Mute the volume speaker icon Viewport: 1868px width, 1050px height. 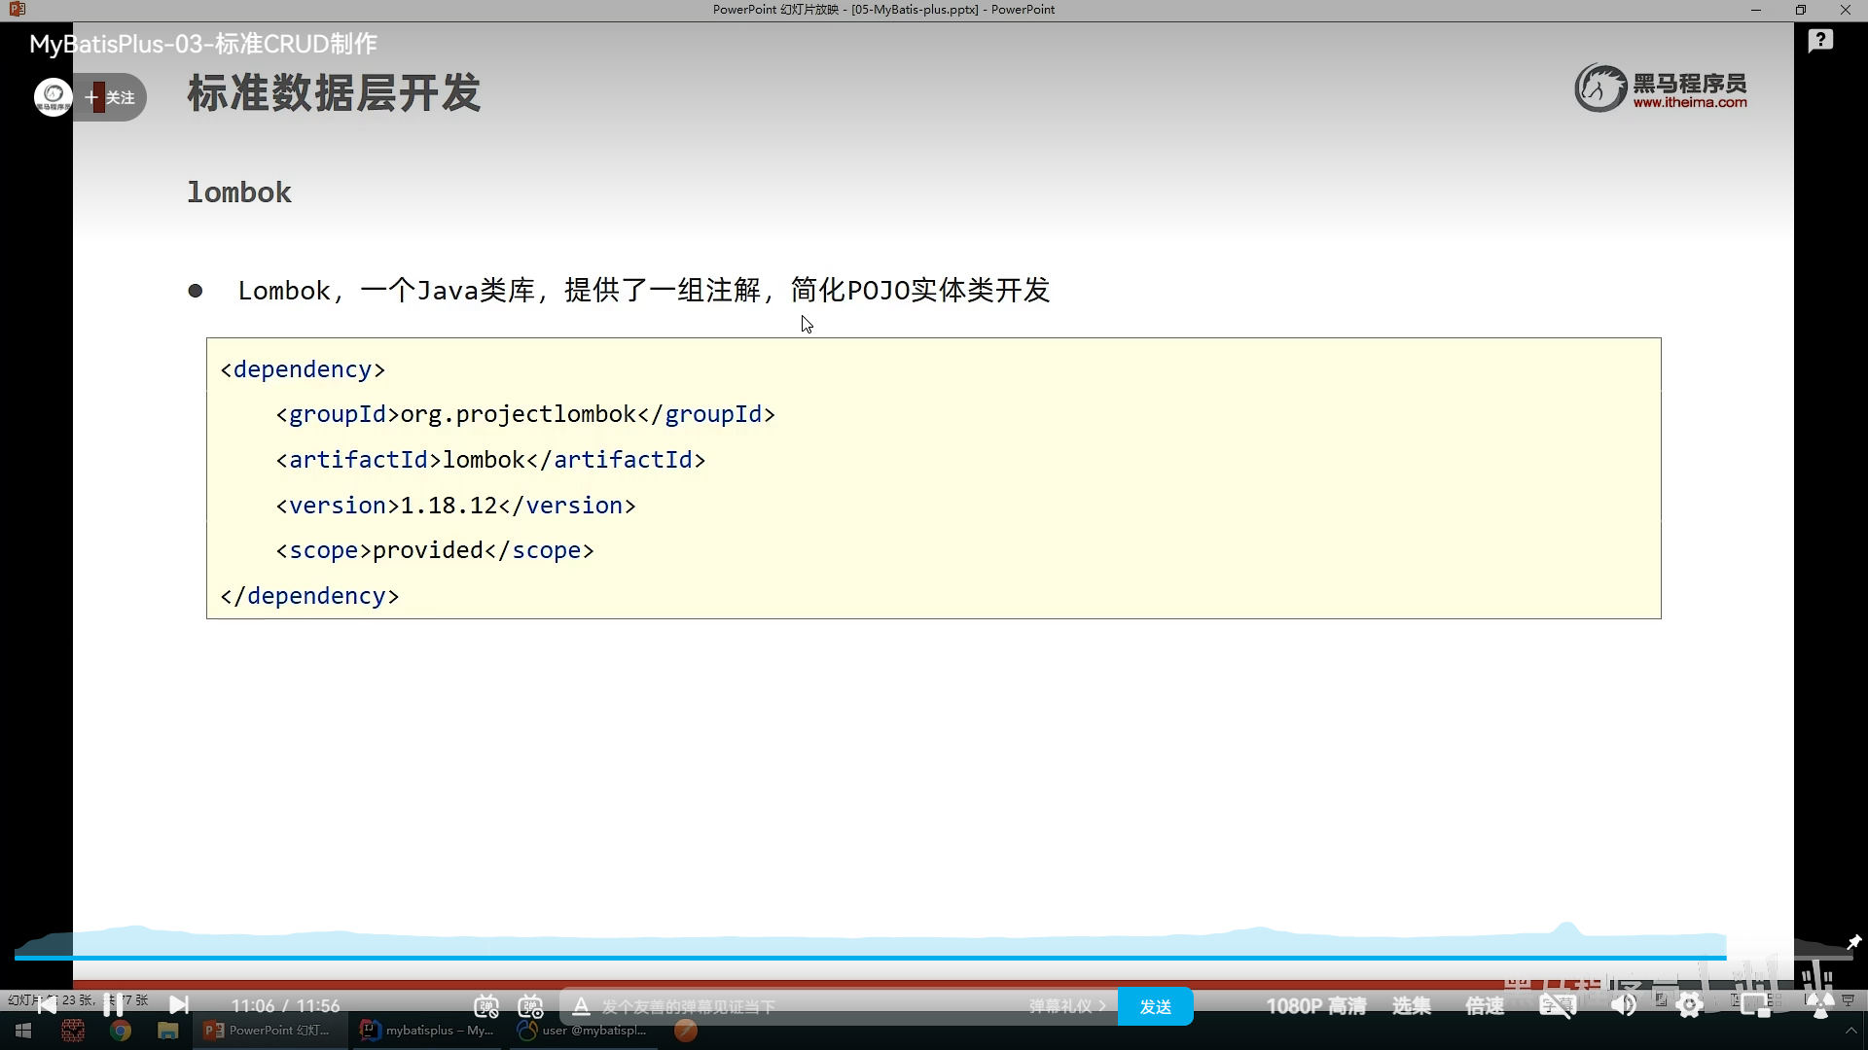pos(1623,1006)
